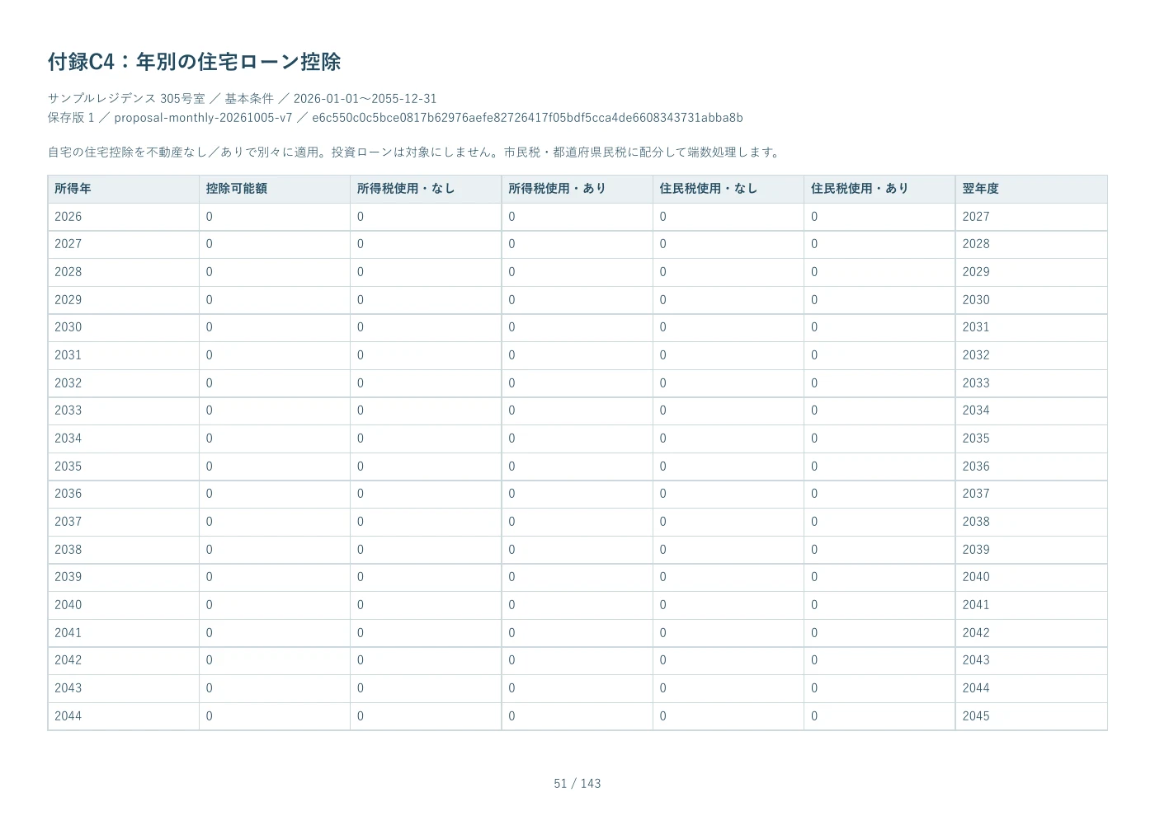Click the hash string starting with e6c550c0
The height and width of the screenshot is (816, 1155).
(527, 118)
